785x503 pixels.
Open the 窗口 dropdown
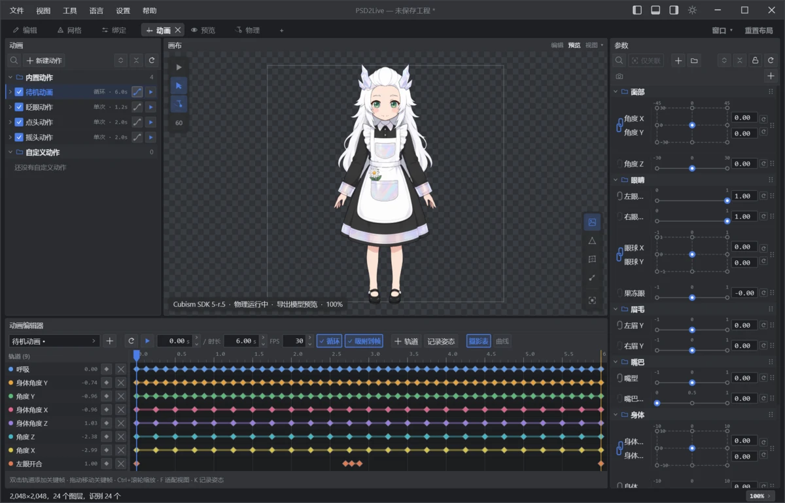(x=722, y=30)
